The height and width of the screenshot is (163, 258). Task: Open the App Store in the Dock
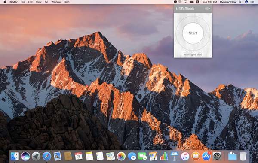coord(206,156)
